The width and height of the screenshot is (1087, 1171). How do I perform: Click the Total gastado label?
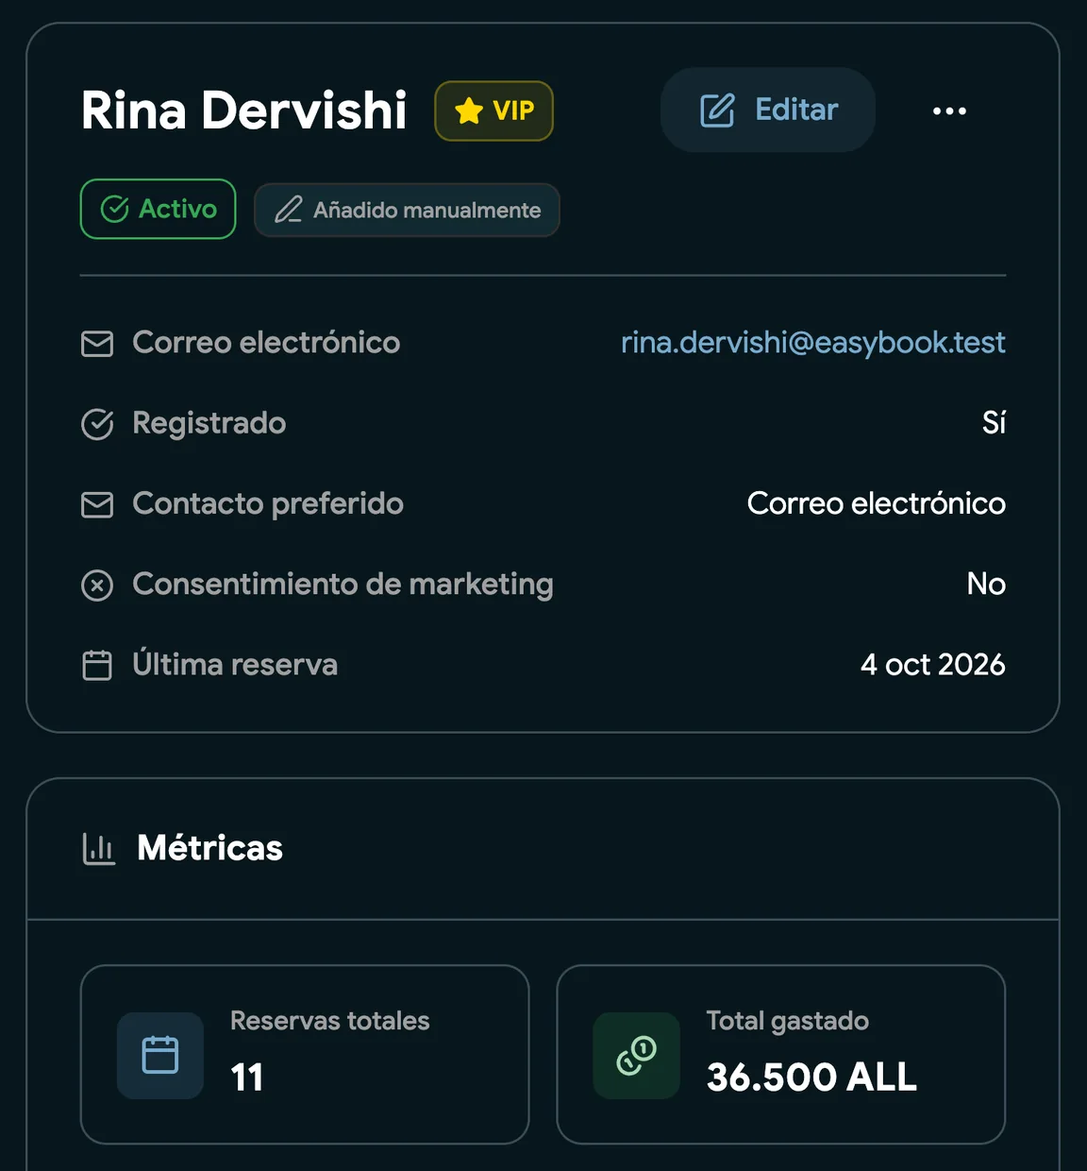tap(787, 1021)
